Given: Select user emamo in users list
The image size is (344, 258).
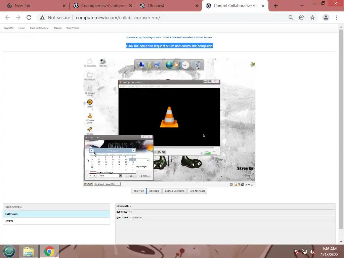Looking at the screenshot, I should click(56, 221).
